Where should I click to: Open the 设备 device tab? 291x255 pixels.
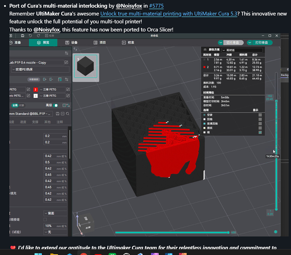coord(71,43)
